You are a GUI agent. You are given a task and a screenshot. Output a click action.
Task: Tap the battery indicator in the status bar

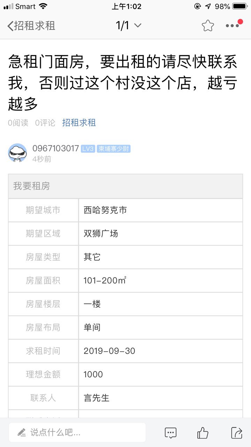pyautogui.click(x=240, y=6)
